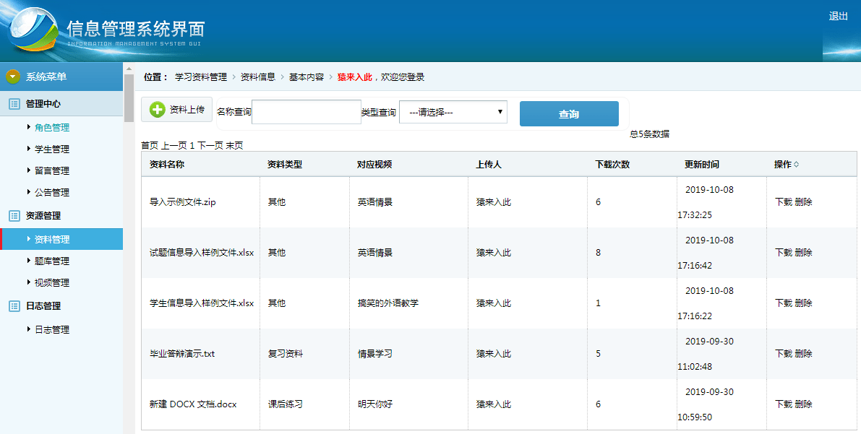This screenshot has height=434, width=861.
Task: Click the 更新时间 column header
Action: [702, 164]
